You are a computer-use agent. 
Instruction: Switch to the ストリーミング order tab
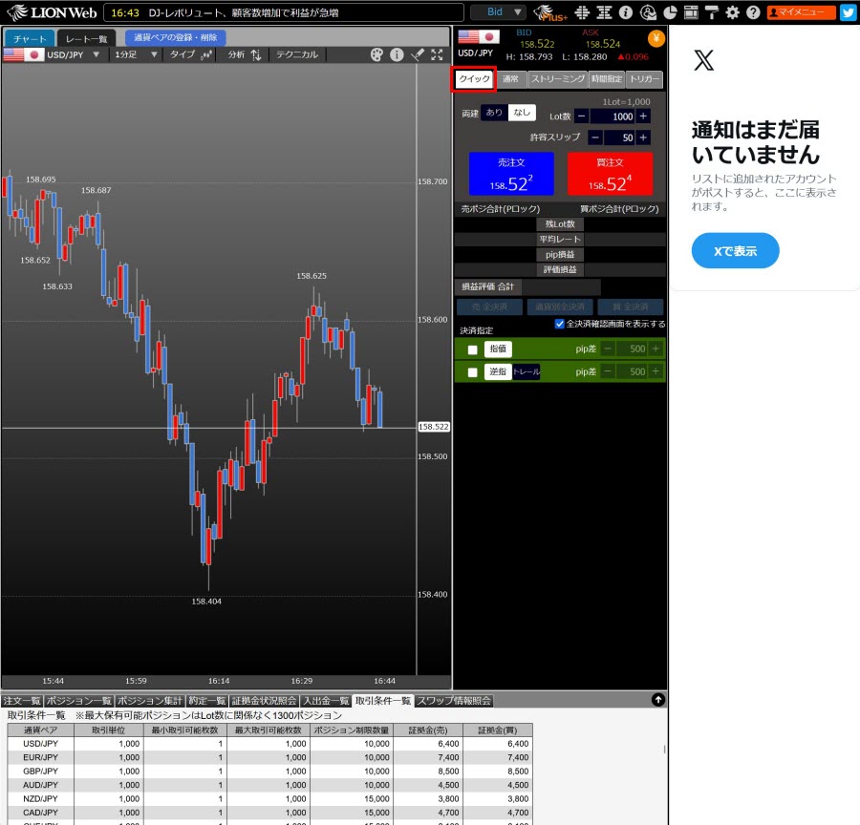pyautogui.click(x=557, y=79)
